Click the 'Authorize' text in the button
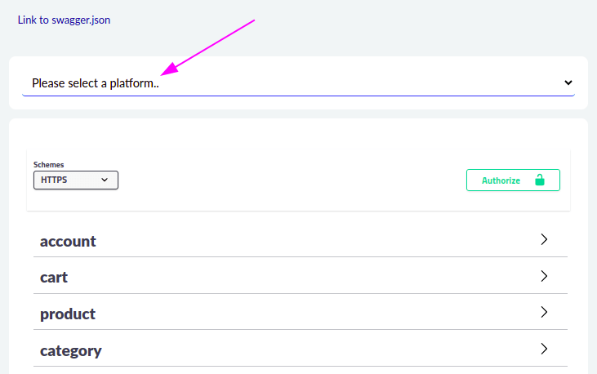The width and height of the screenshot is (597, 374). 501,180
